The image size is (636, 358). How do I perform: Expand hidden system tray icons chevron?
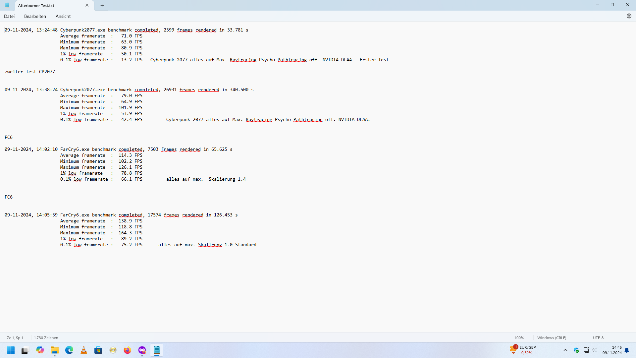pyautogui.click(x=565, y=350)
